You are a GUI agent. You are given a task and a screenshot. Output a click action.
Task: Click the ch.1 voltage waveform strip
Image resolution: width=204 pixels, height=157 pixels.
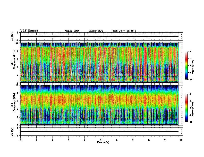[x=101, y=36]
